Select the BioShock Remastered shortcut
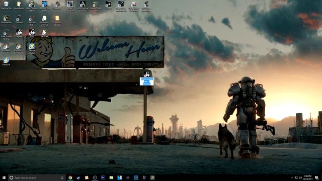The width and height of the screenshot is (322, 181). click(6, 48)
